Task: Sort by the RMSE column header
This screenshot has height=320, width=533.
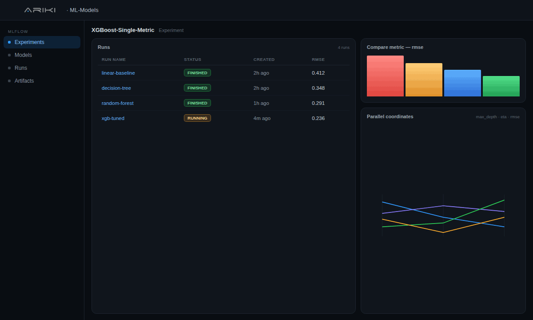Action: [x=318, y=60]
